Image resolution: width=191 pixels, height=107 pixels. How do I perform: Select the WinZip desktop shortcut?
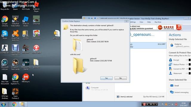point(26,34)
